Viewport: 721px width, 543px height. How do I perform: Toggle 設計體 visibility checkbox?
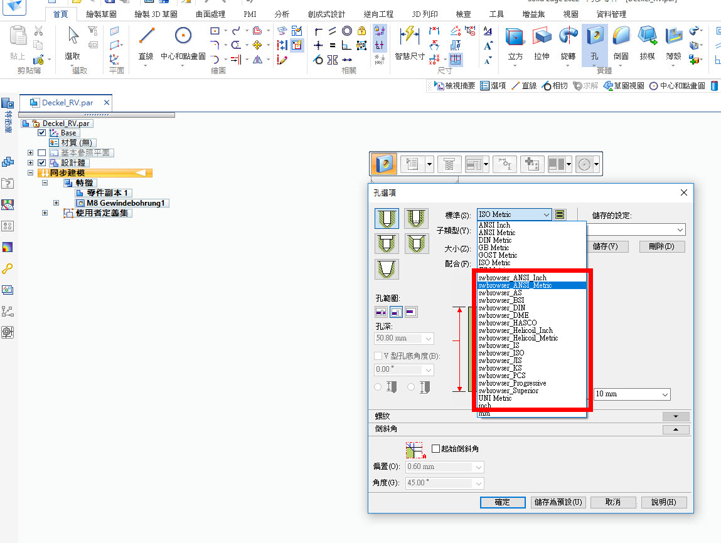click(42, 162)
